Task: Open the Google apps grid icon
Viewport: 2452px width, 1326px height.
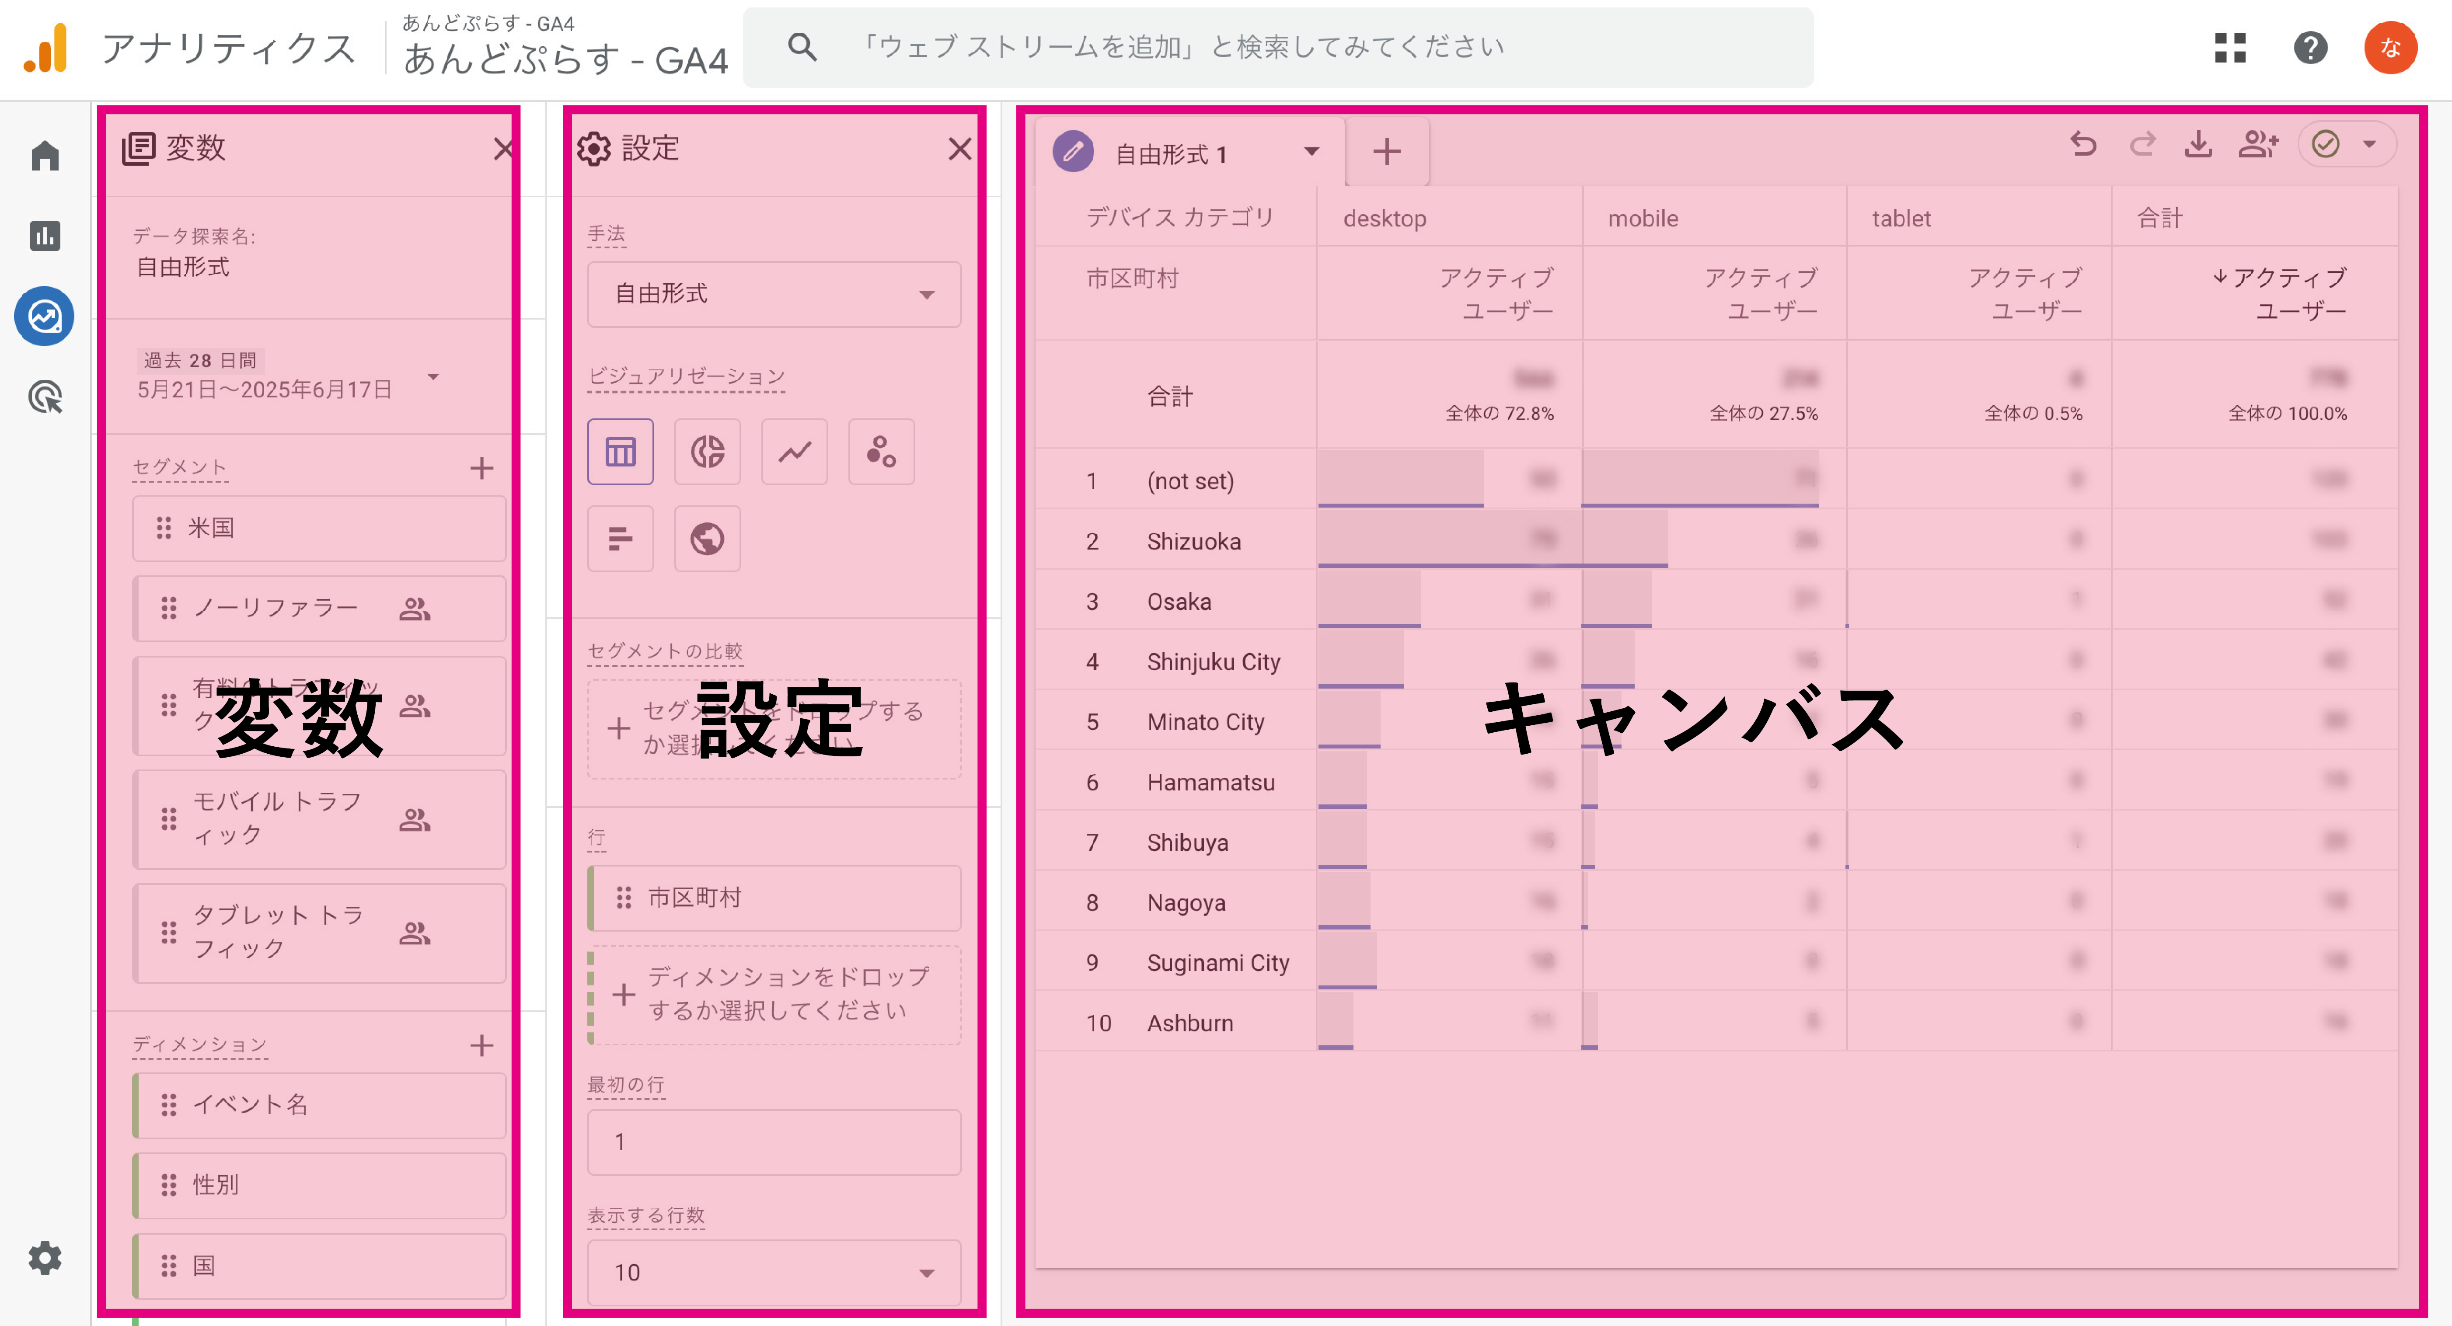Action: (x=2229, y=48)
